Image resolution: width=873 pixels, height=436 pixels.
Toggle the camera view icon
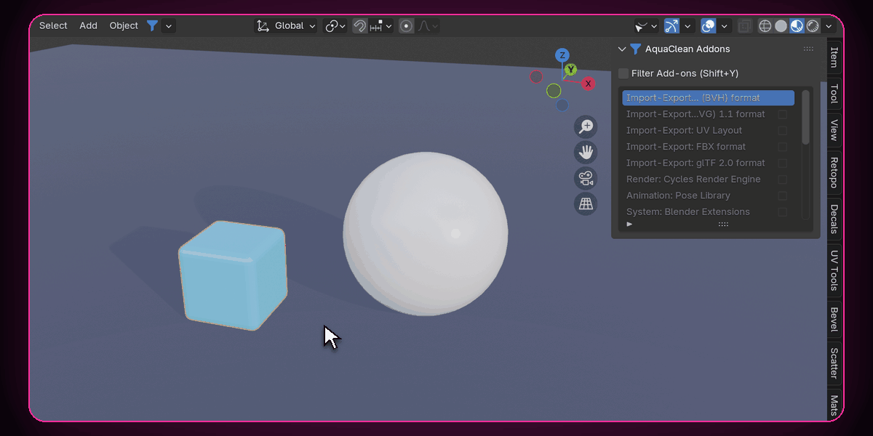[x=586, y=178]
